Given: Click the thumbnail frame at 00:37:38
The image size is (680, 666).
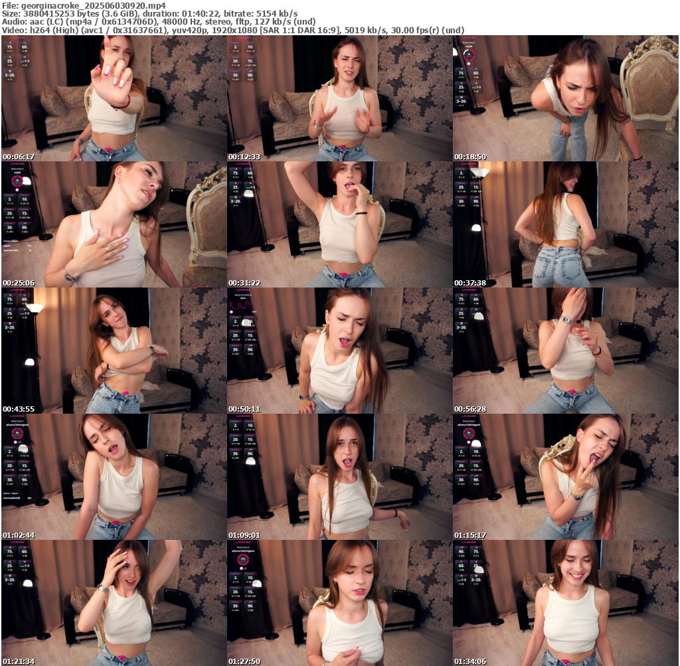Looking at the screenshot, I should point(565,224).
